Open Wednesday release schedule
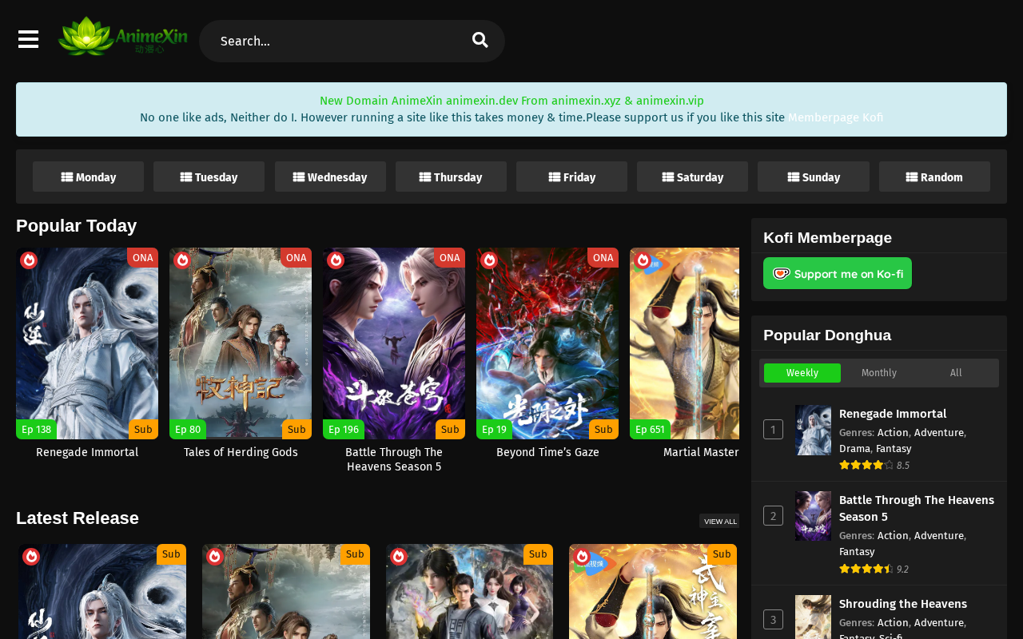Image resolution: width=1023 pixels, height=639 pixels. click(330, 177)
